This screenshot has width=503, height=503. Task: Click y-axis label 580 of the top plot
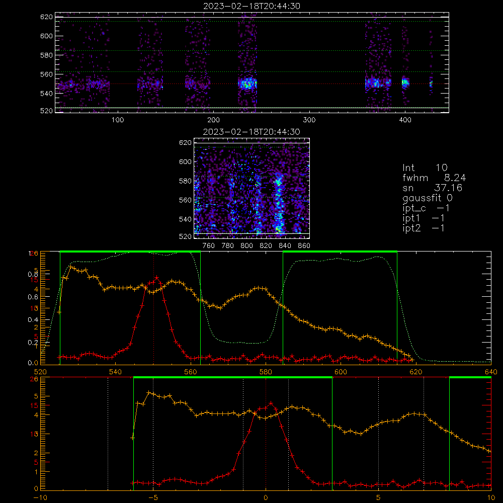(46, 55)
